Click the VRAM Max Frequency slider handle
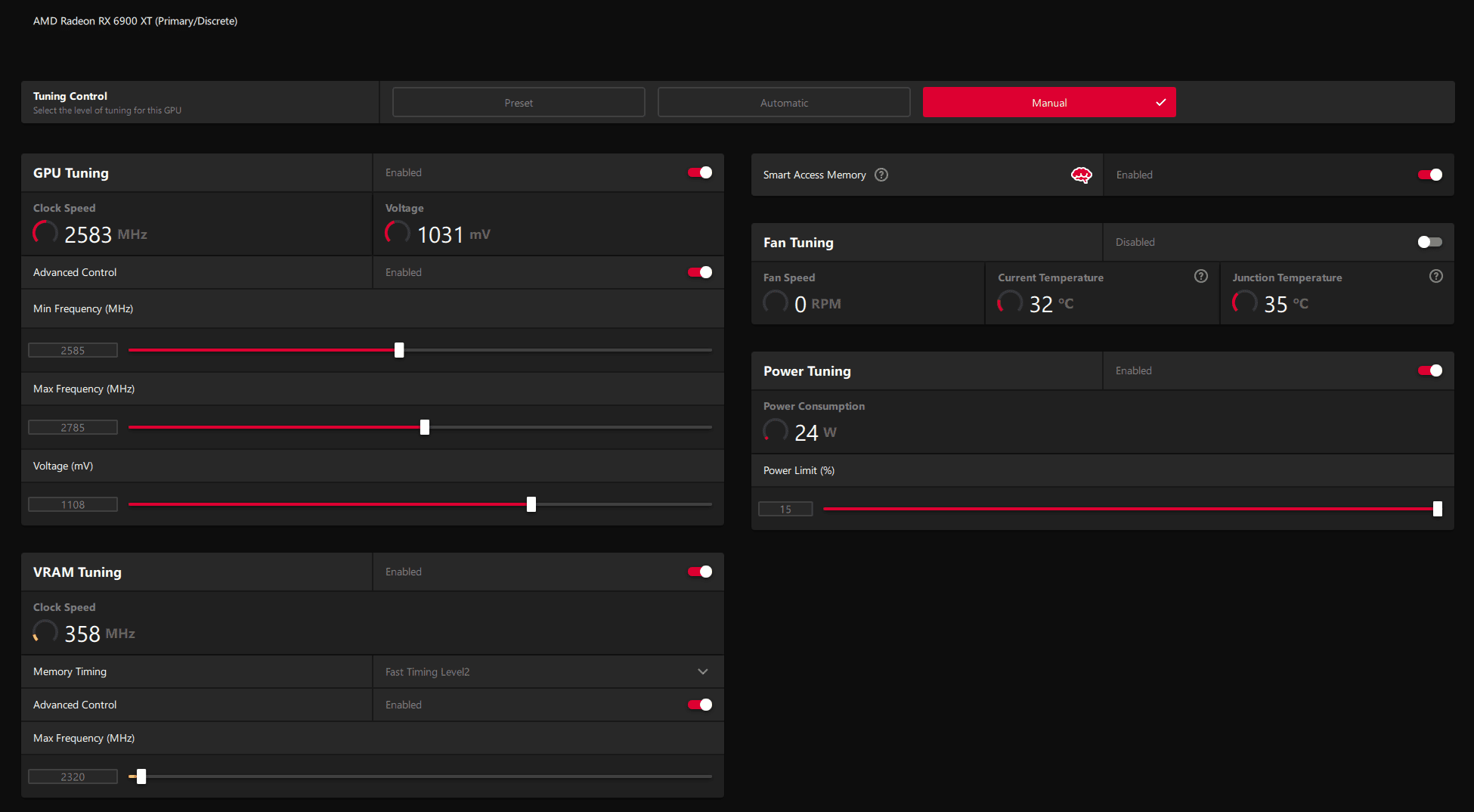The height and width of the screenshot is (812, 1474). pyautogui.click(x=141, y=776)
